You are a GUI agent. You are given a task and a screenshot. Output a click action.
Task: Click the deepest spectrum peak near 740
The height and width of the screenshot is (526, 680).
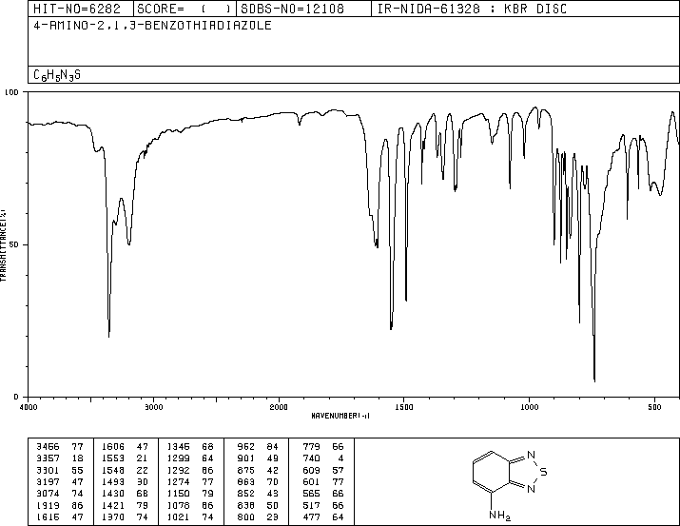pos(594,380)
